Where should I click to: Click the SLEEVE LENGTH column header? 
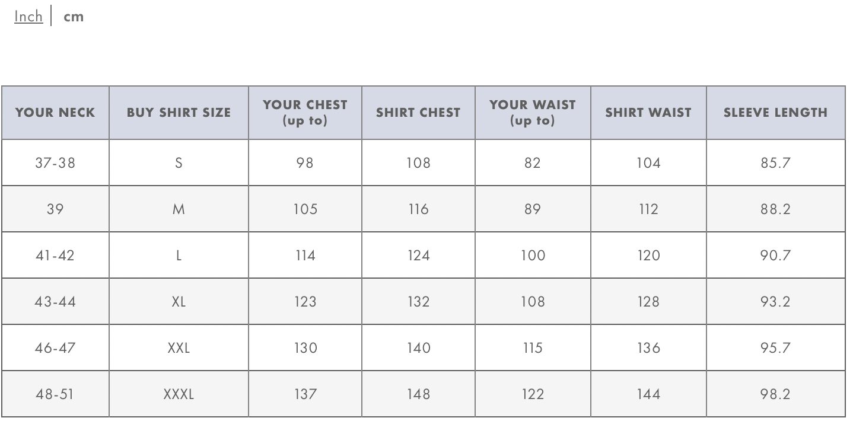[x=775, y=113]
